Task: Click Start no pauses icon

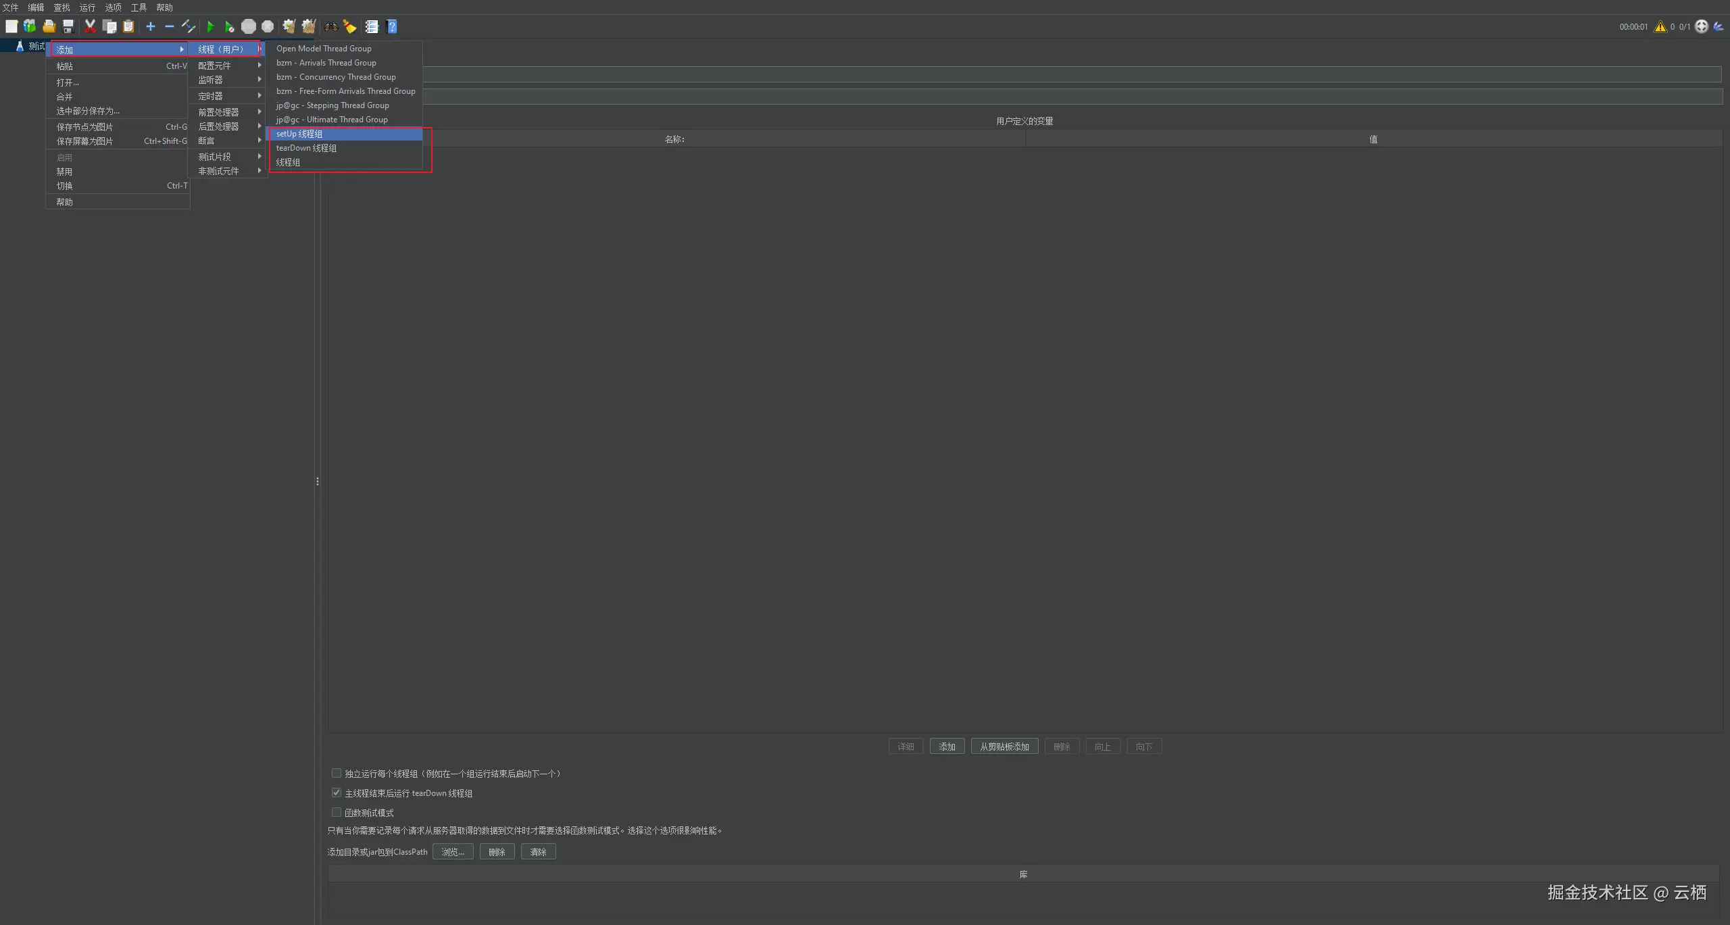Action: (x=229, y=27)
